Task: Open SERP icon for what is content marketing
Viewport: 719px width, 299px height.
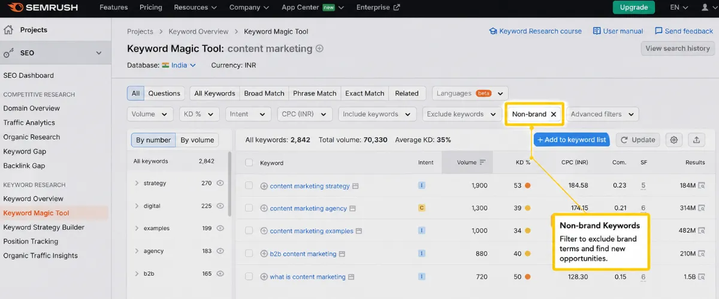Action: pos(351,277)
